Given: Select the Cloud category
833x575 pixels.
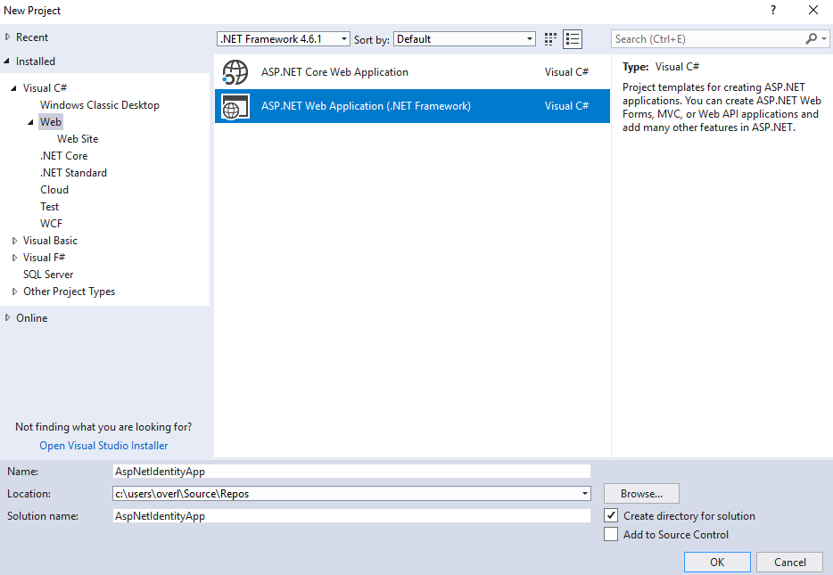Looking at the screenshot, I should pos(54,190).
